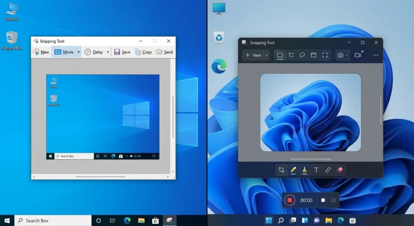
Task: Copy the snip in the old Snipping Tool
Action: (144, 52)
